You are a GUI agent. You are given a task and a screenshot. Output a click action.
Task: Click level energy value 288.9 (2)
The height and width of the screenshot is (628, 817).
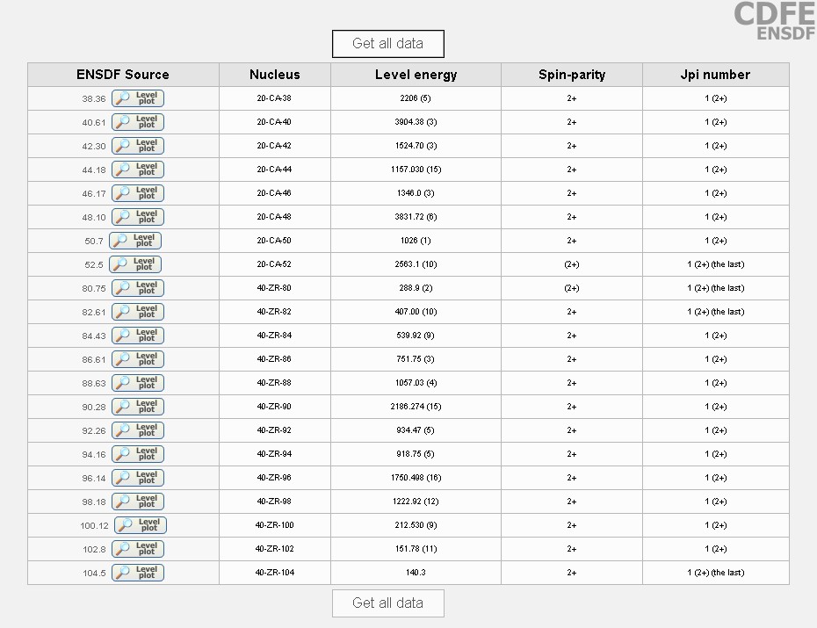(416, 288)
